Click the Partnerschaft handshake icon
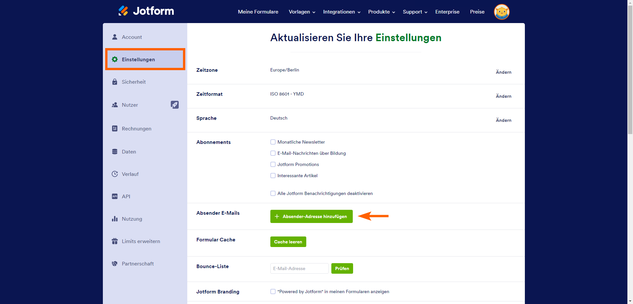This screenshot has height=304, width=633. [115, 263]
